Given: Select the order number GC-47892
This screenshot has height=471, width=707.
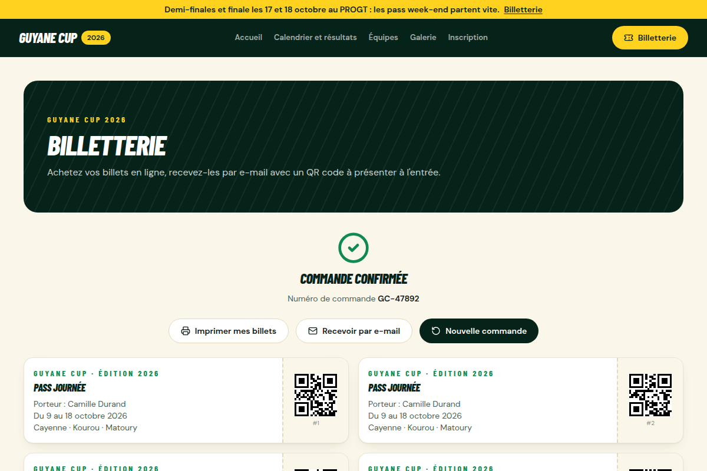Looking at the screenshot, I should click(x=399, y=299).
